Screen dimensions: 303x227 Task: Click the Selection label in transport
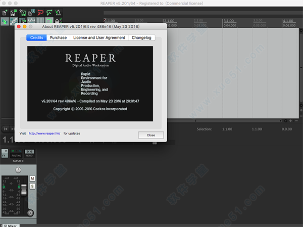pos(204,129)
